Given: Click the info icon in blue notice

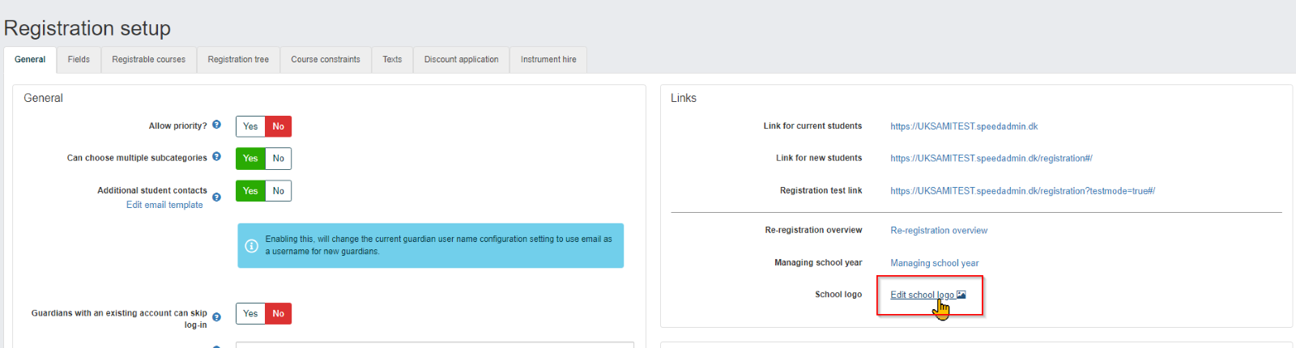Looking at the screenshot, I should (x=251, y=246).
